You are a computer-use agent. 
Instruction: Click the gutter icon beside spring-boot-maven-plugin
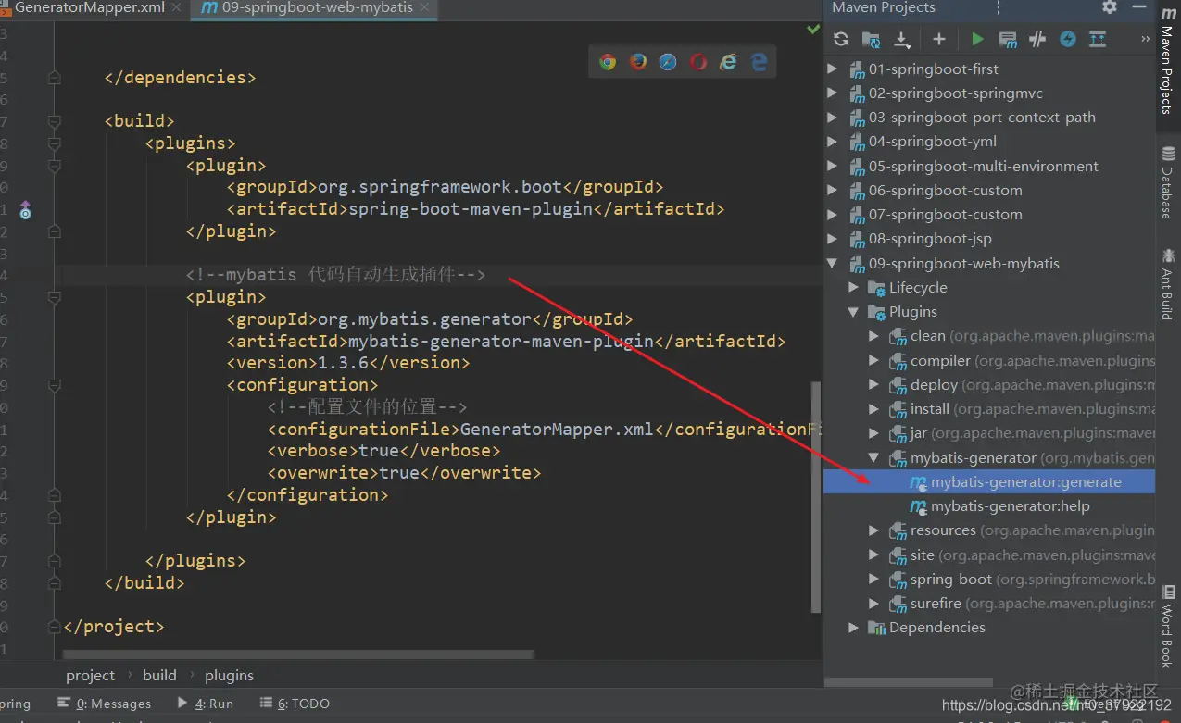(x=25, y=210)
